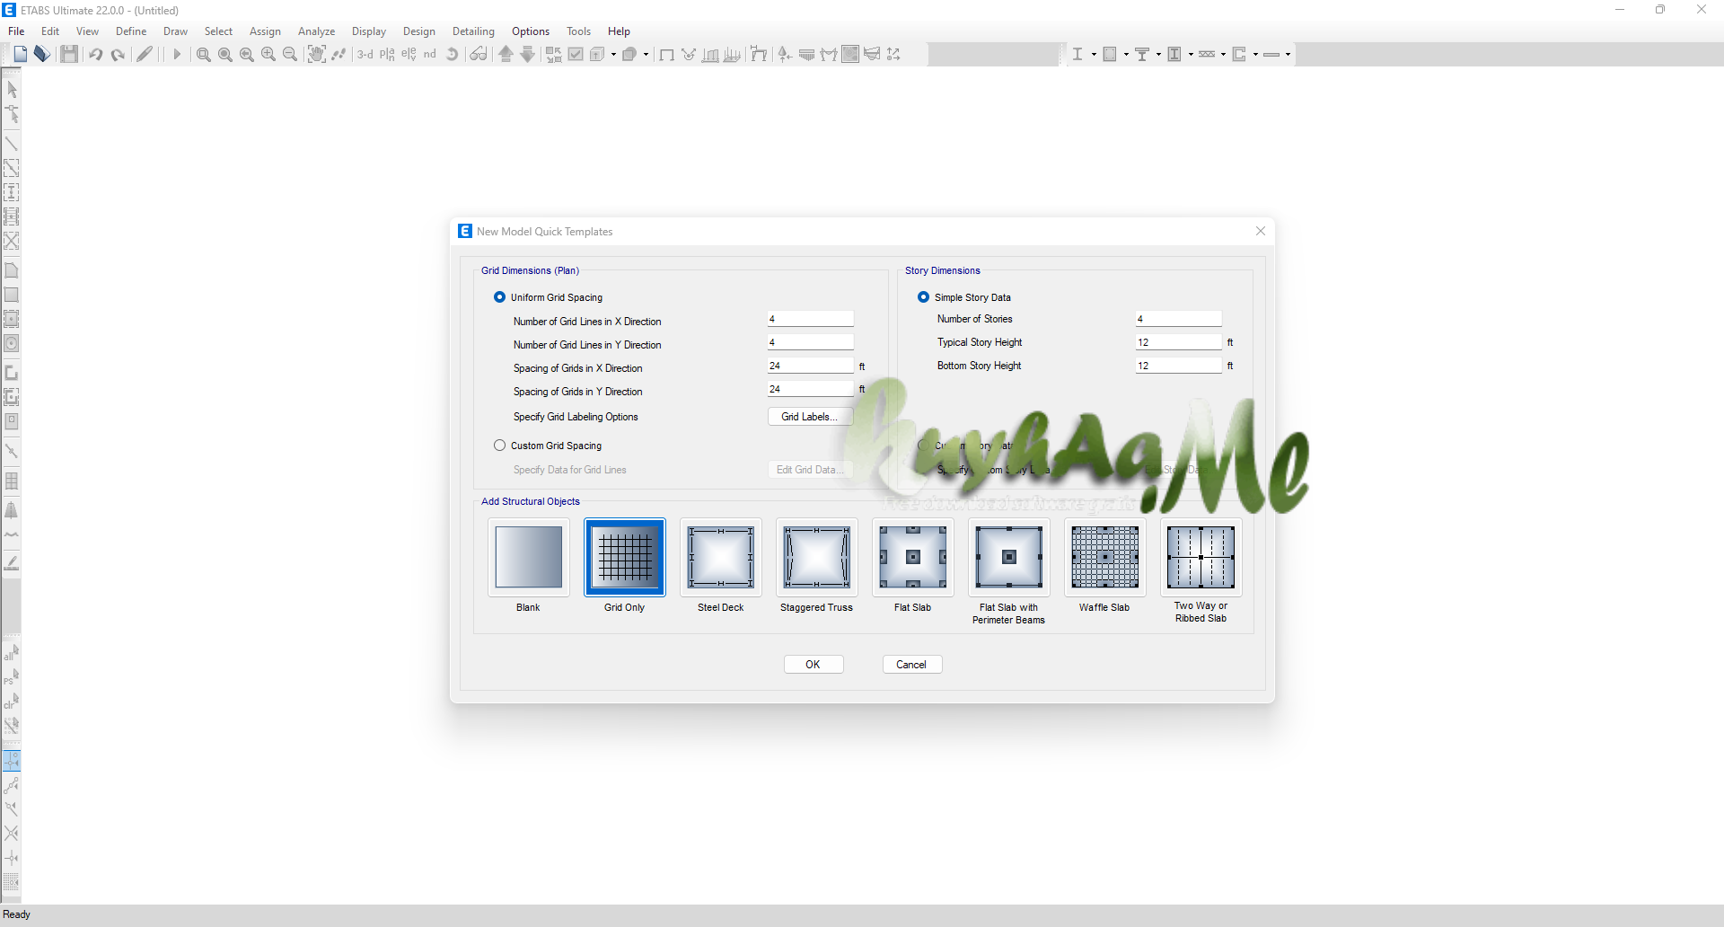Select the Uniform Grid Spacing radio button

click(500, 297)
